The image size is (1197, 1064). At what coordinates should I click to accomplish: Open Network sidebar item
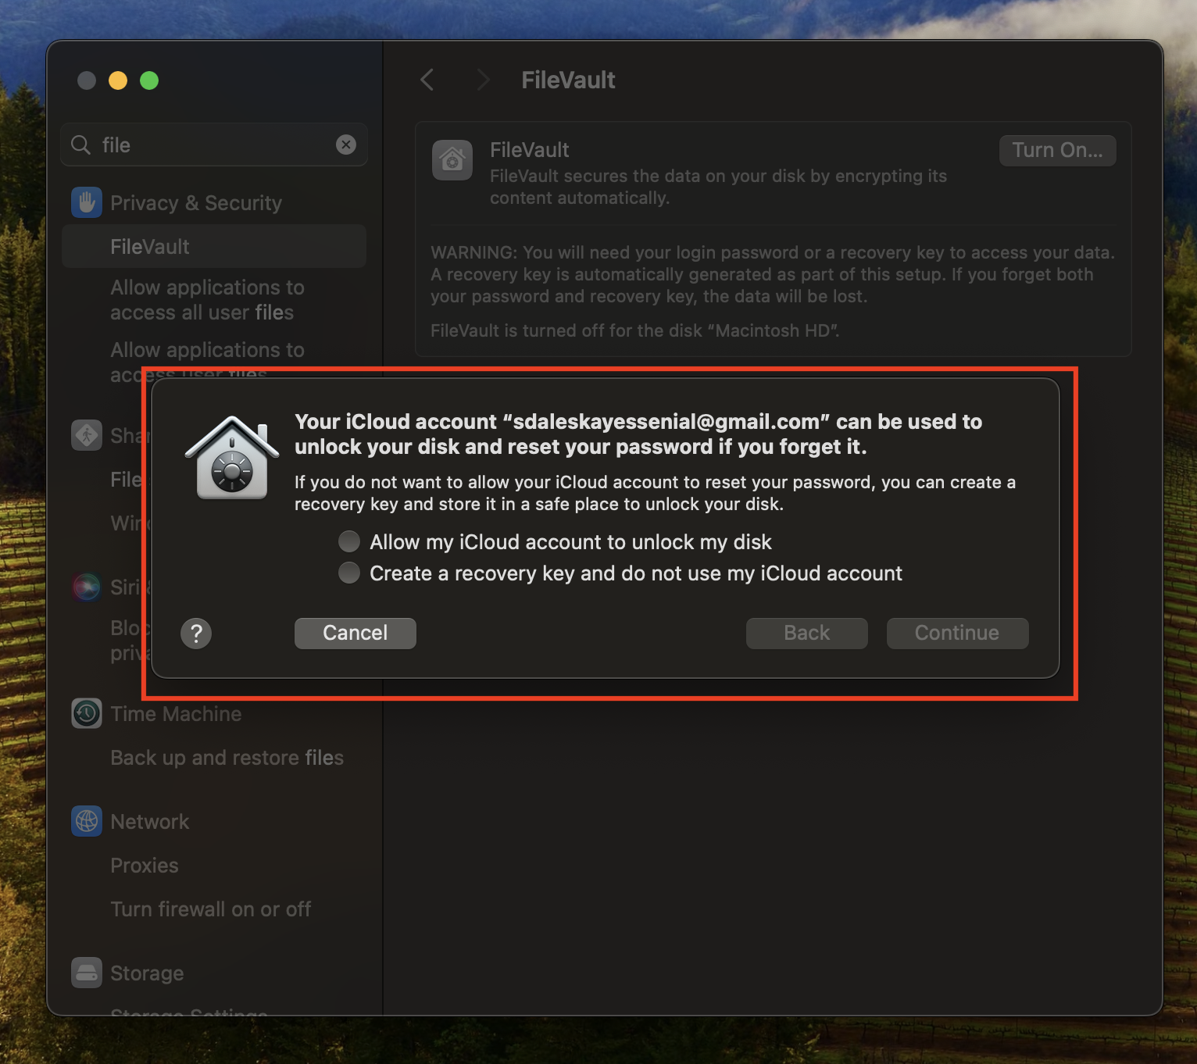(149, 822)
